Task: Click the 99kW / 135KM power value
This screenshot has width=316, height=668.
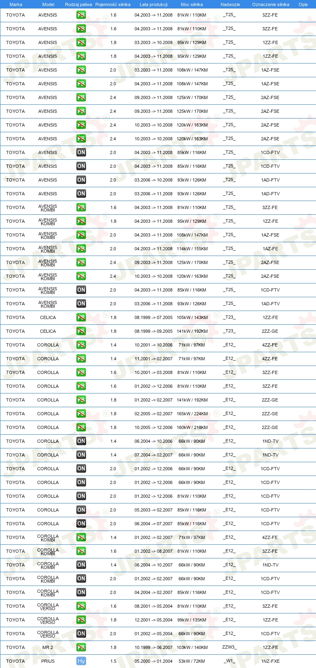Action: tap(192, 620)
